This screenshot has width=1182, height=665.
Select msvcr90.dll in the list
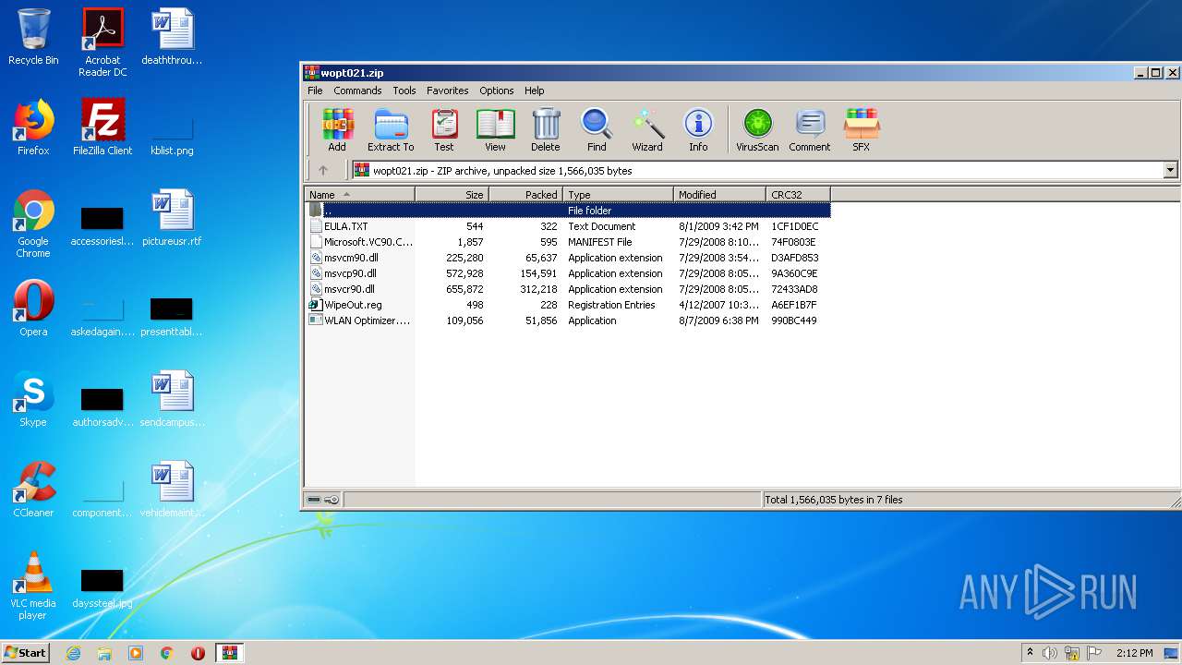(x=568, y=289)
